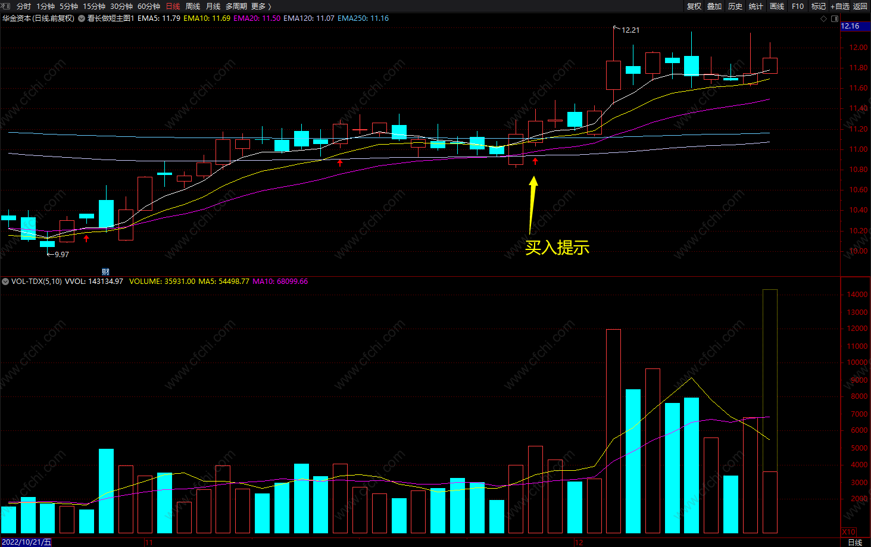The image size is (871, 547).
Task: Click the X10 volume scale multiplier
Action: (x=848, y=532)
